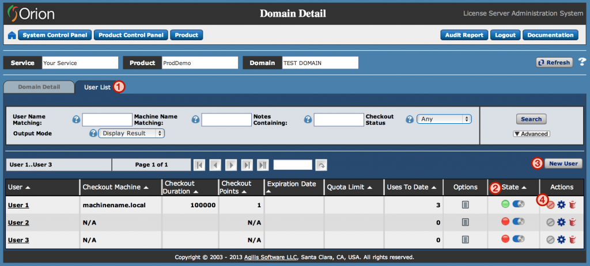Screen dimensions: 590x266
Task: Toggle the state switch for User 2
Action: coord(518,222)
